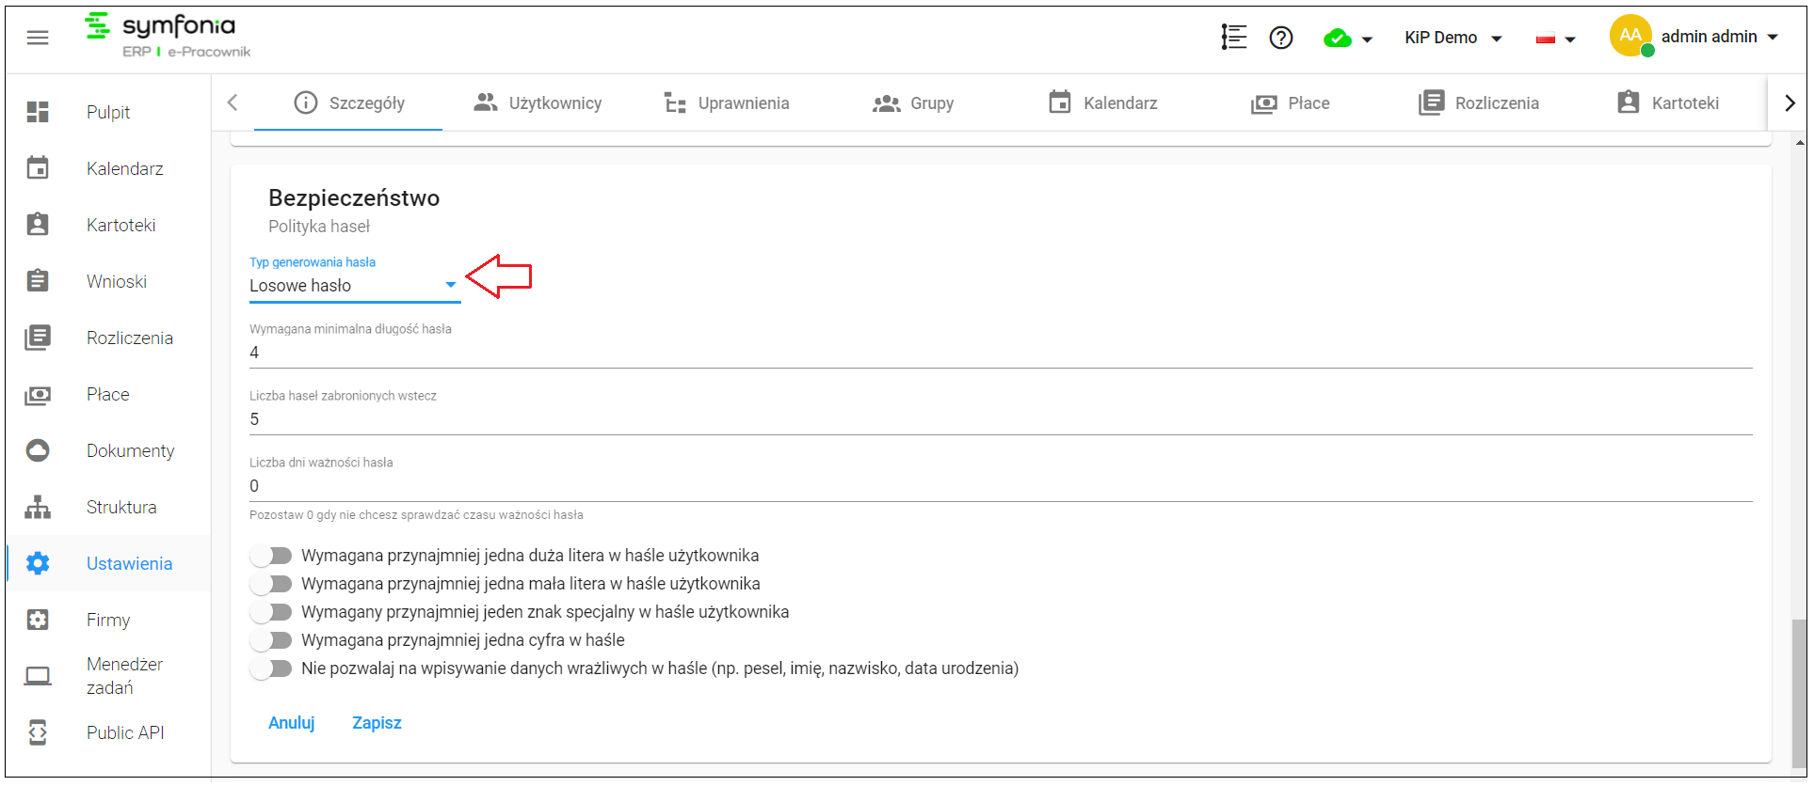This screenshot has width=1814, height=786.
Task: Click the Public API icon in sidebar
Action: pos(38,732)
